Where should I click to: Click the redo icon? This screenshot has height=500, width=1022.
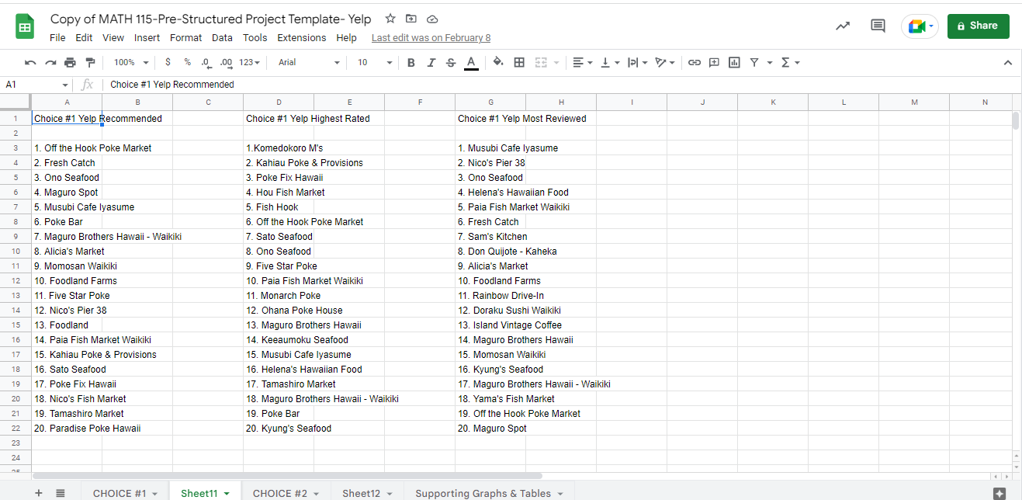coord(50,62)
